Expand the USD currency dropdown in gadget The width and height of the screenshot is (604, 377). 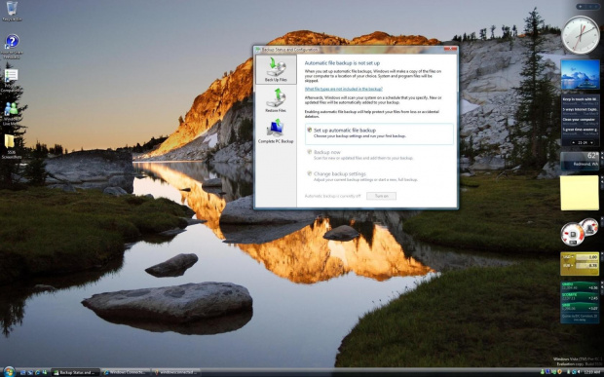[x=567, y=257]
